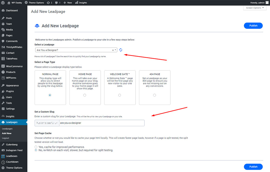Clear the selected Leadpage with the x
The image size is (270, 172).
(113, 50)
